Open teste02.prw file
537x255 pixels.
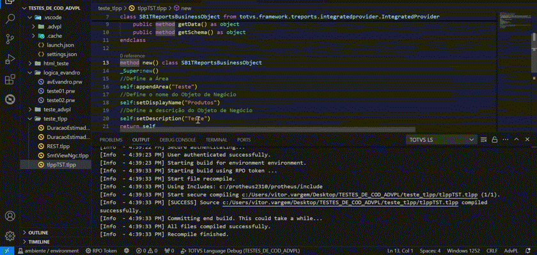coord(61,100)
